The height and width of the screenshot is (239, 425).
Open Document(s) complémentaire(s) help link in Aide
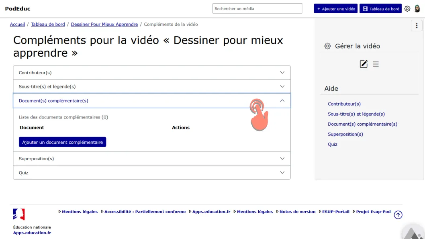362,124
